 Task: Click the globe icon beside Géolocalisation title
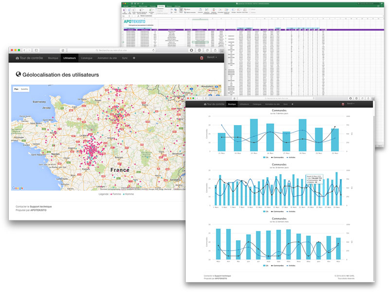tap(18, 74)
